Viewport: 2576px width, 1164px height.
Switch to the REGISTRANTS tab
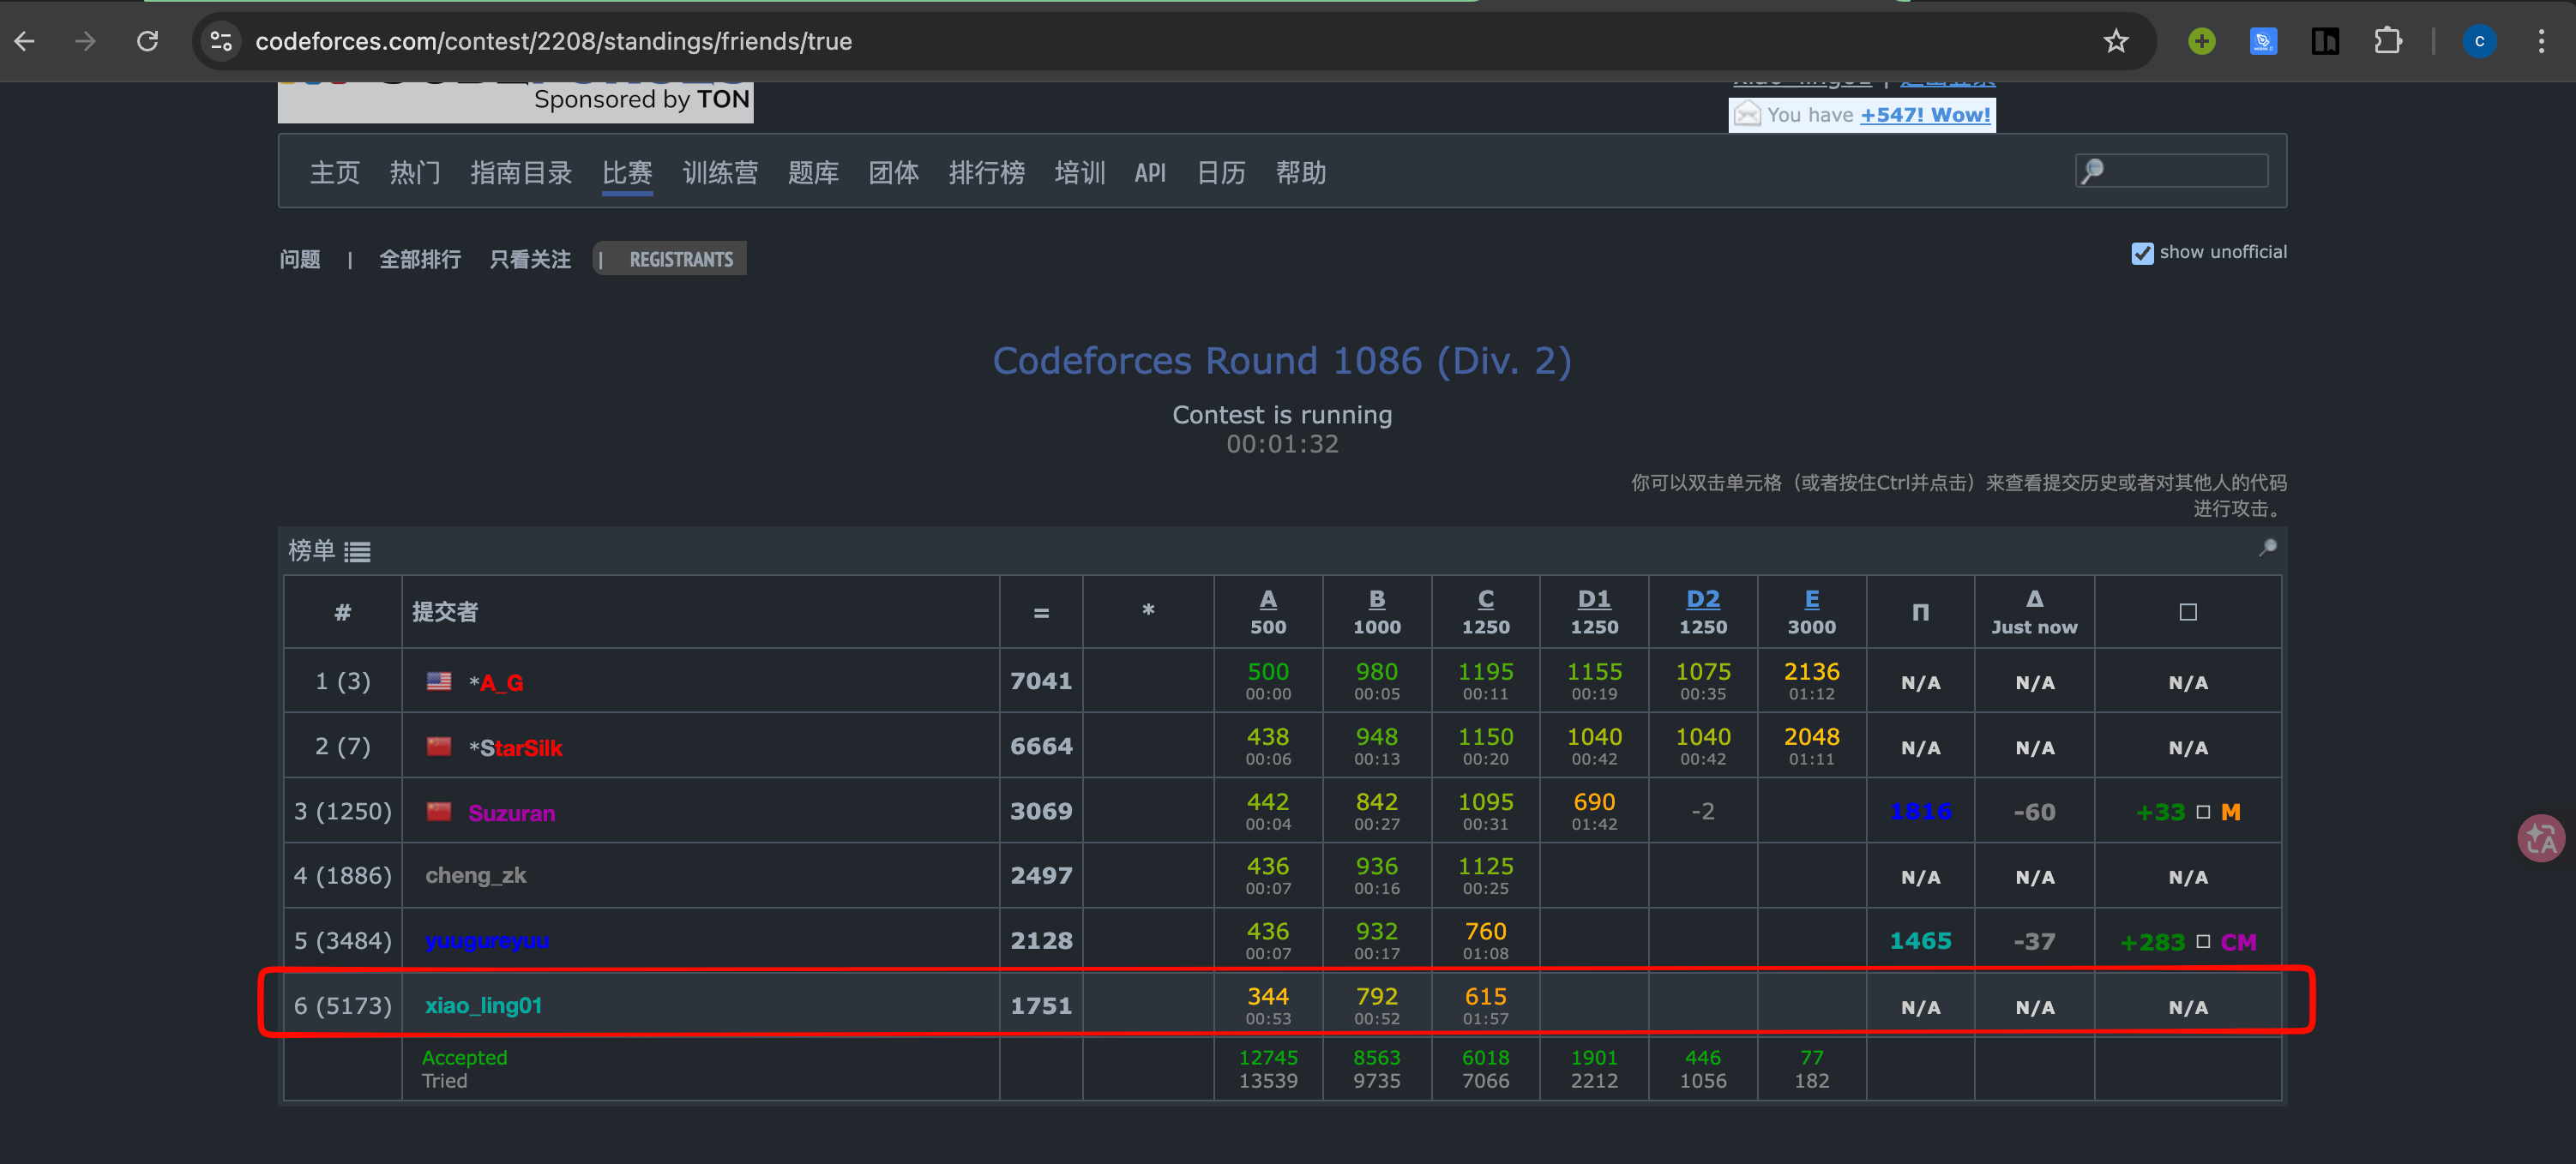680,260
